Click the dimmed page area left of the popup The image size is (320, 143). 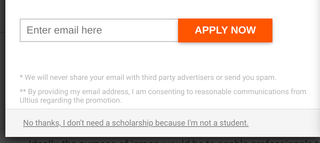click(3, 71)
